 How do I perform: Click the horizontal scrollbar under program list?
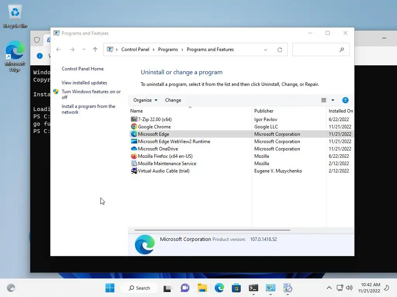(212, 230)
